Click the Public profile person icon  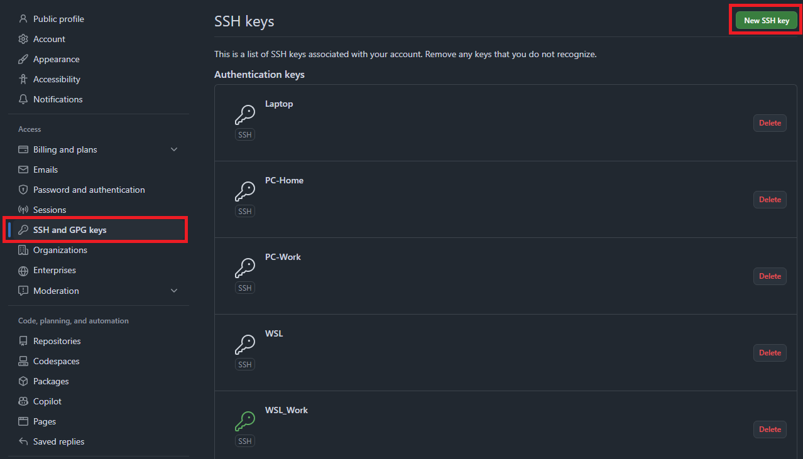point(23,19)
